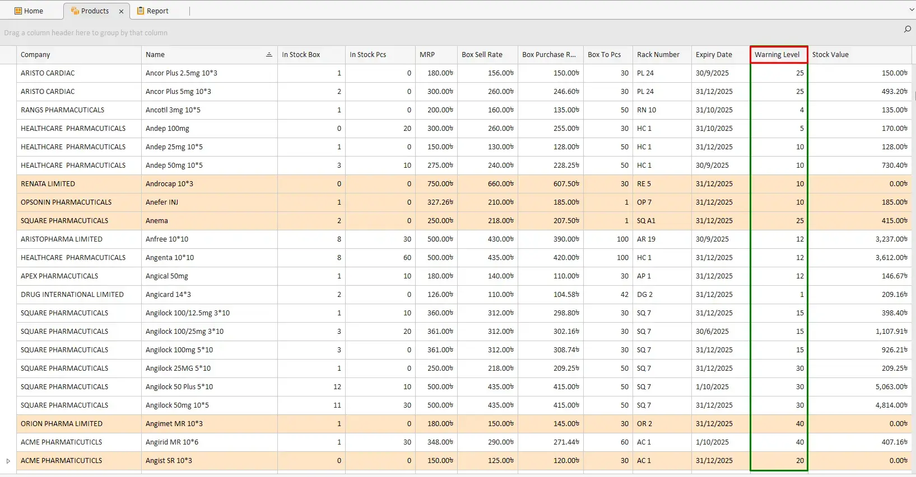Select the Angirid MR 10*6 cell
The image size is (916, 477).
tap(210, 442)
